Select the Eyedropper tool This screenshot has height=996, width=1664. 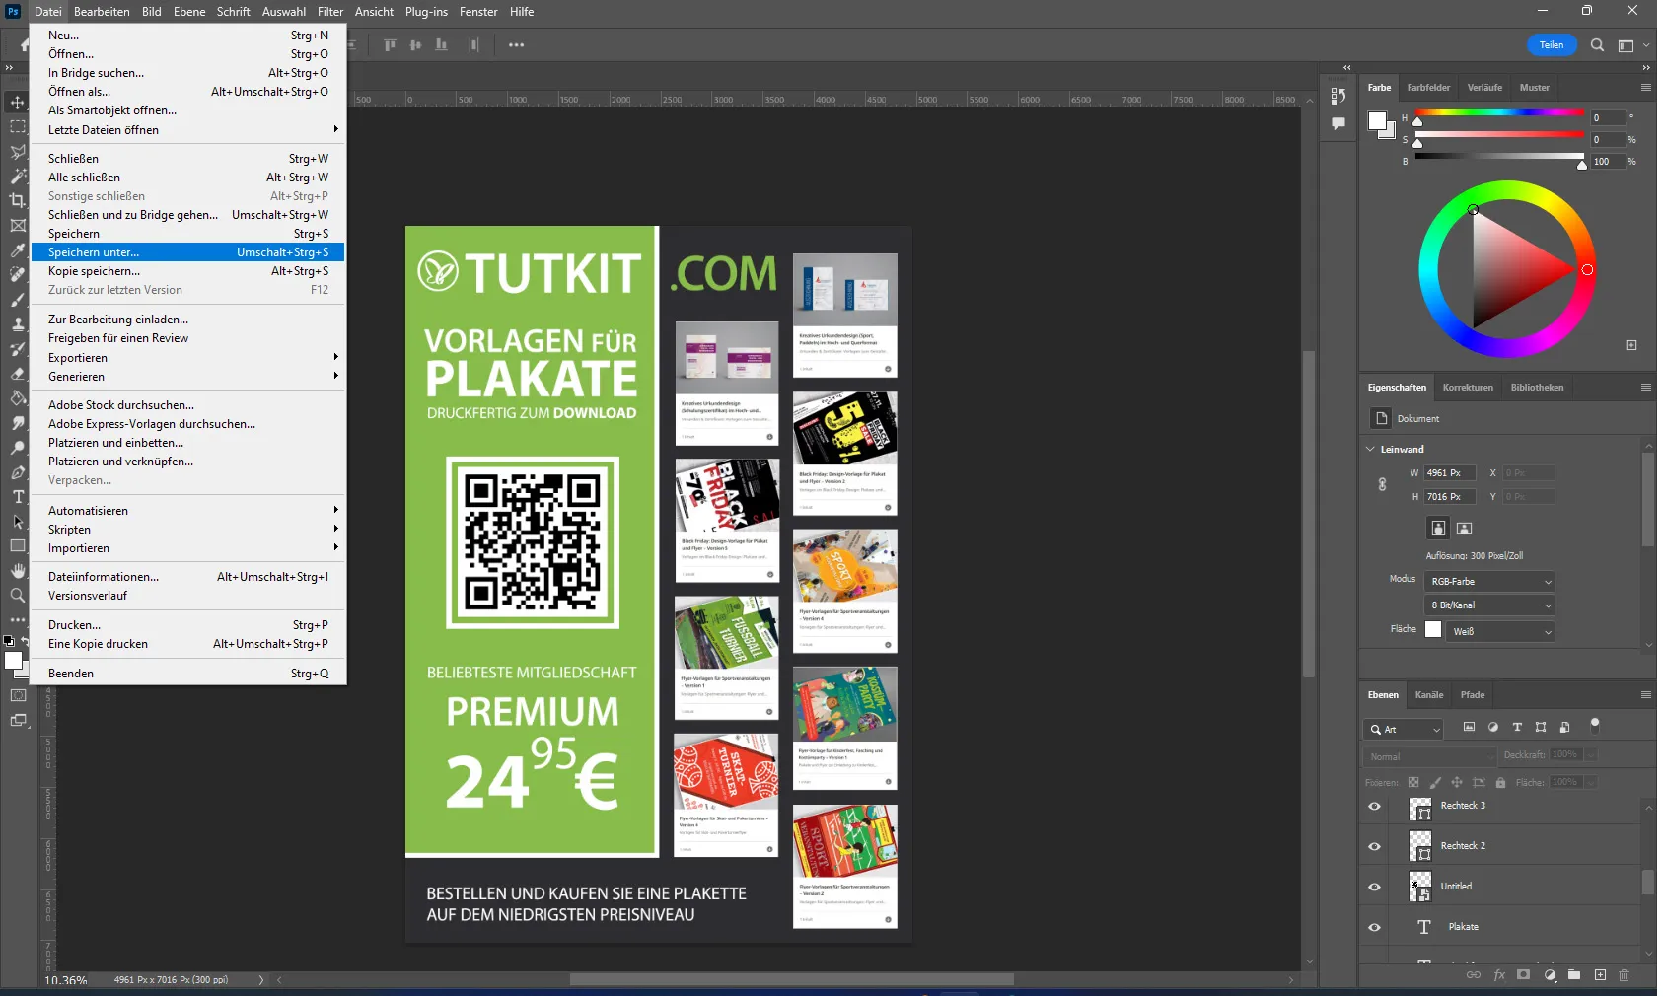pos(18,250)
